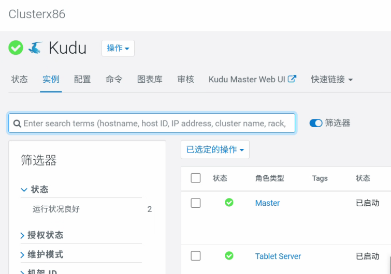The height and width of the screenshot is (274, 391).
Task: Open the Tablet Server role link
Action: (x=278, y=256)
